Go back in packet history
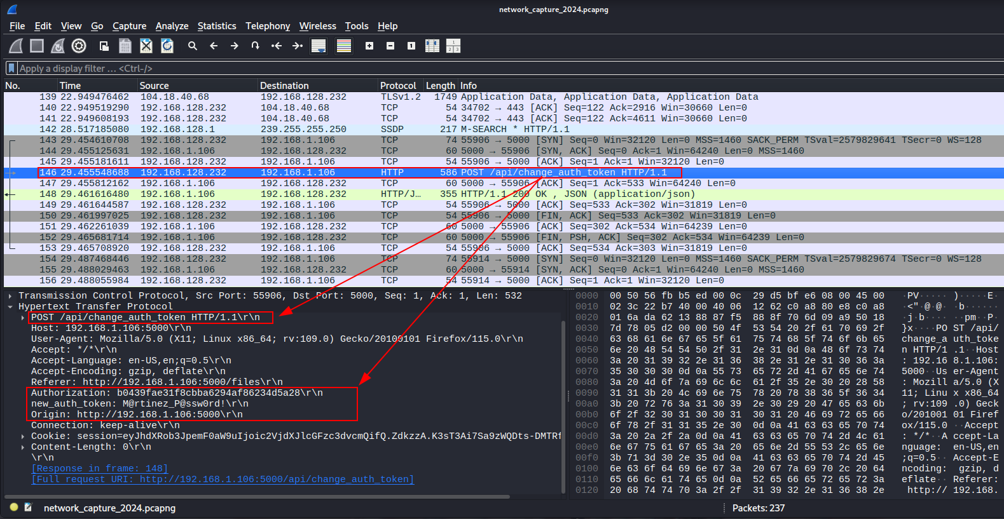This screenshot has width=1004, height=519. click(x=214, y=46)
